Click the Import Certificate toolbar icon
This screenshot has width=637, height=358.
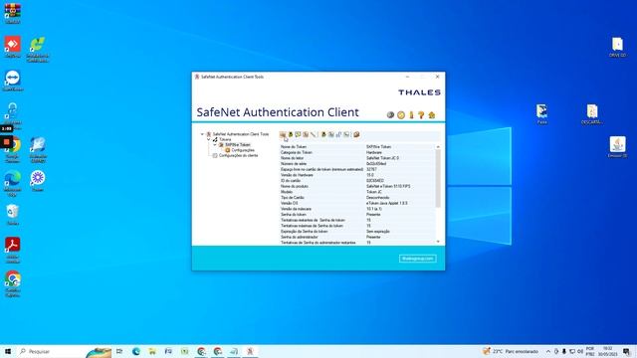click(x=298, y=134)
